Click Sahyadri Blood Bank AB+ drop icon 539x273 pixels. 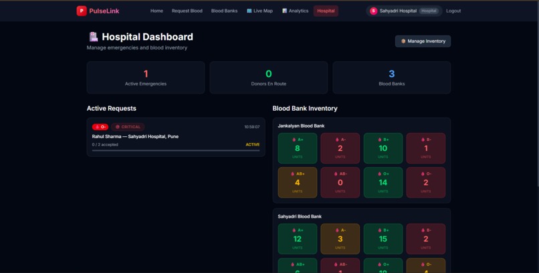pyautogui.click(x=292, y=264)
